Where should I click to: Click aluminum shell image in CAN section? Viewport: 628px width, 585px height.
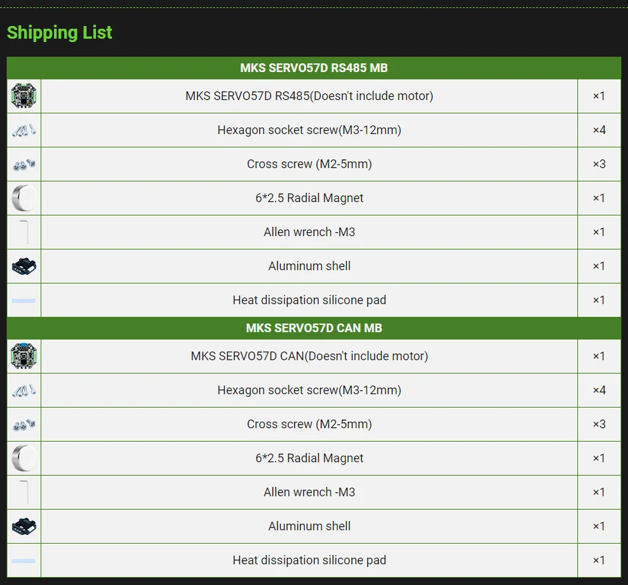pos(24,526)
